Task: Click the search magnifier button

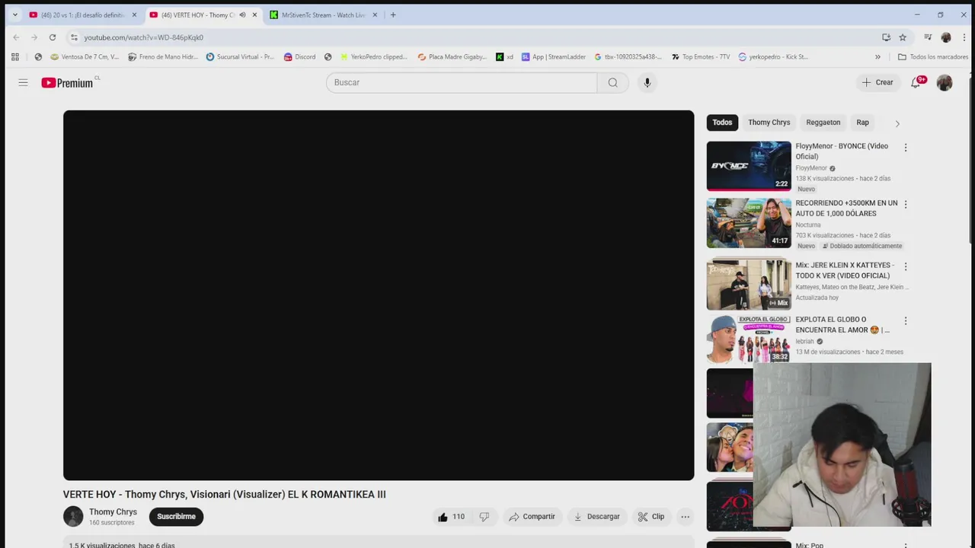Action: point(612,82)
